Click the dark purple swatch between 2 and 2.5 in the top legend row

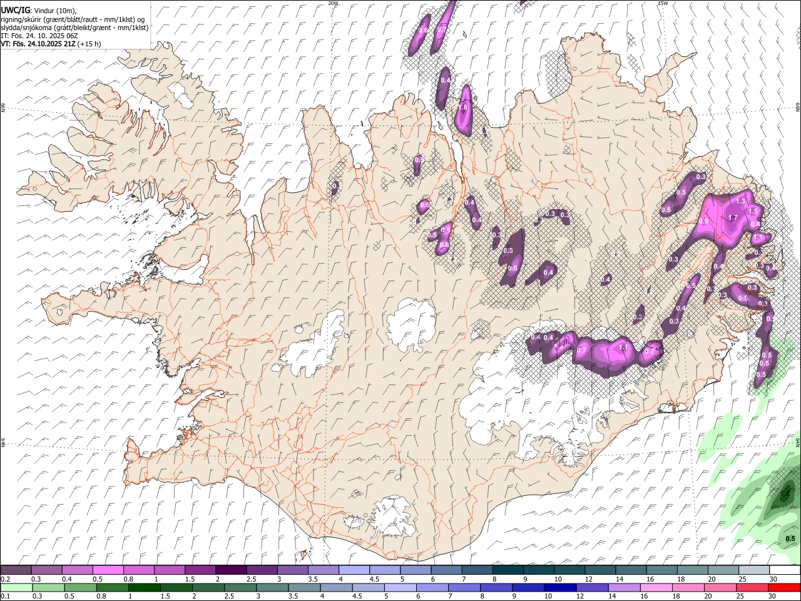(230, 570)
